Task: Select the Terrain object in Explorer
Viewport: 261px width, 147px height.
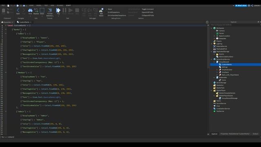Action: (x=221, y=33)
